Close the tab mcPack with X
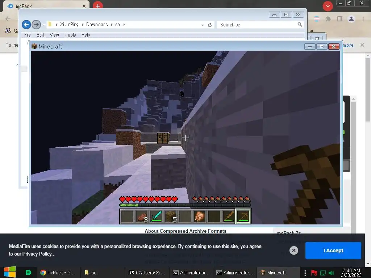 click(x=84, y=6)
